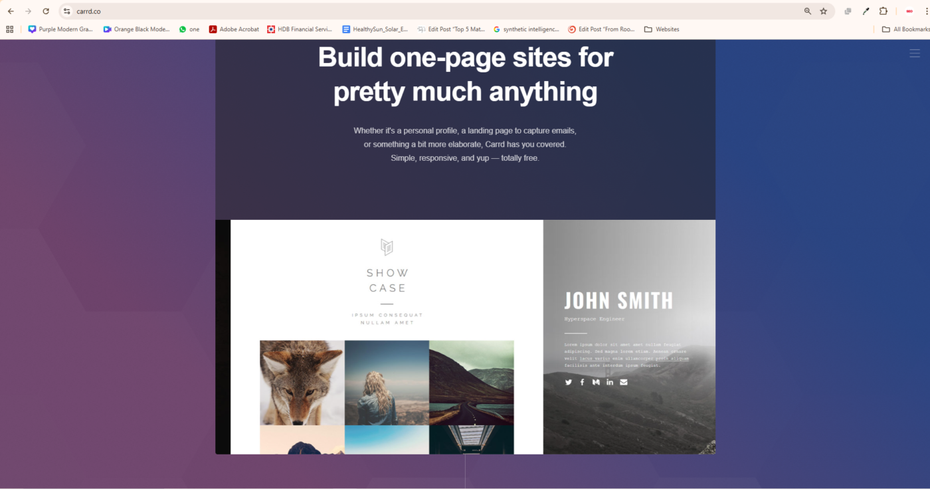Click the carrd.co address bar
This screenshot has height=489, width=930.
tap(432, 11)
